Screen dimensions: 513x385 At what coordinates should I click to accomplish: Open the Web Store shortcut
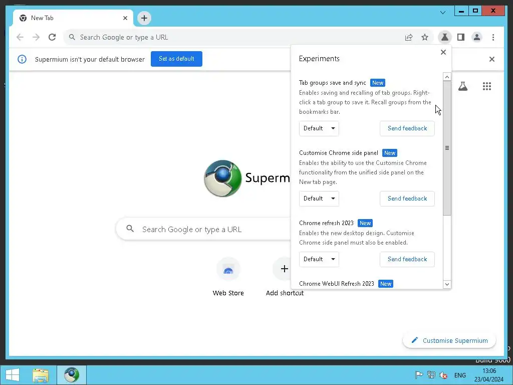tap(228, 277)
